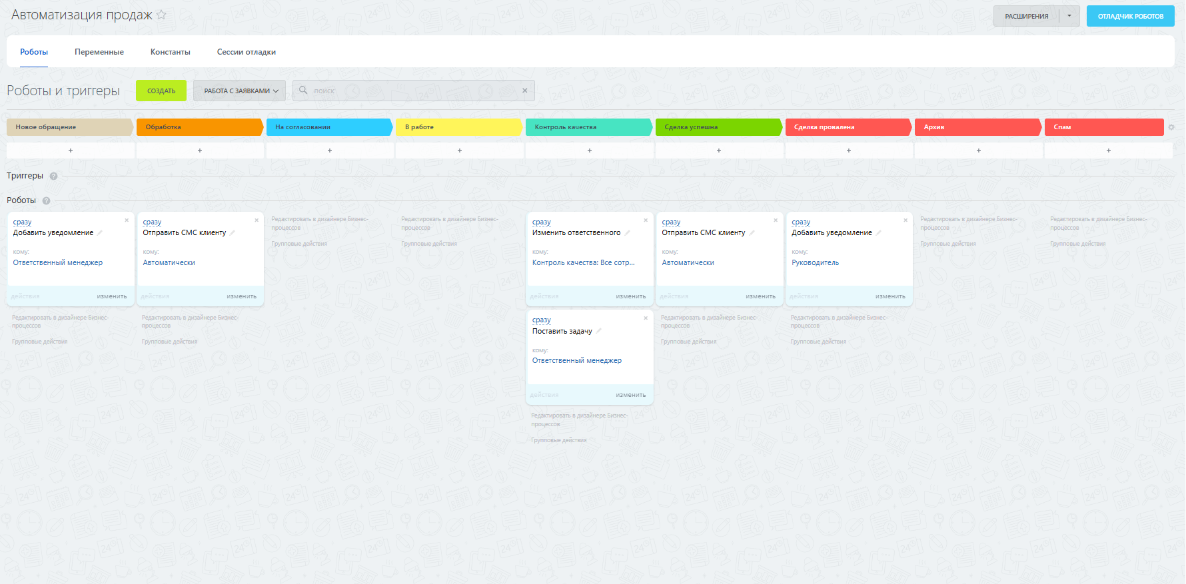Expand the РАБОТА С ЗАЯВКАМИ funnel selector
Viewport: 1186px width, 584px height.
pyautogui.click(x=240, y=91)
